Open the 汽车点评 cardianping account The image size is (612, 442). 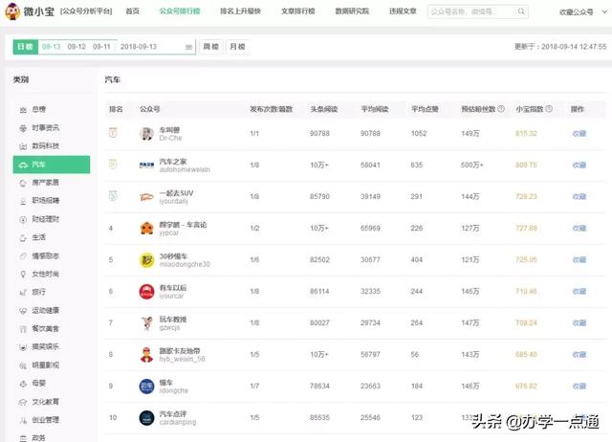pos(178,418)
